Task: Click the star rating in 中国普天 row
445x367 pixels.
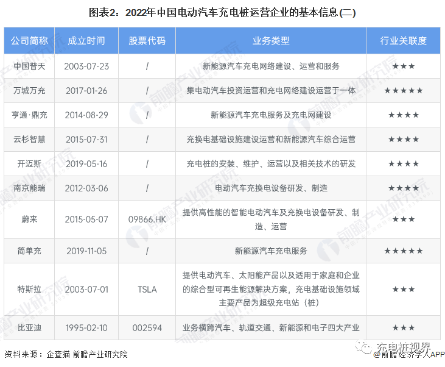Action: pyautogui.click(x=403, y=66)
